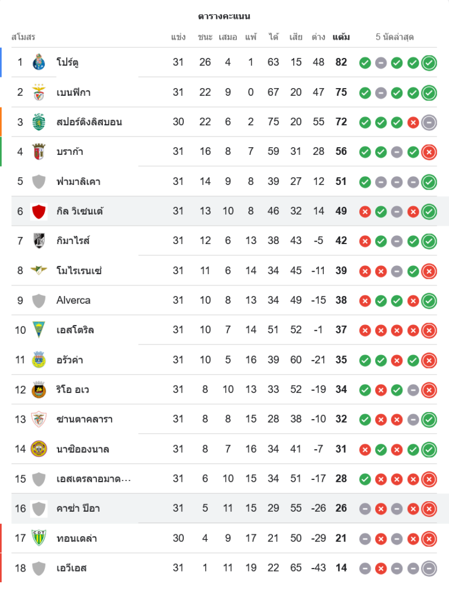449x591 pixels.
Task: Click the Arouca club crest
Action: click(x=39, y=359)
